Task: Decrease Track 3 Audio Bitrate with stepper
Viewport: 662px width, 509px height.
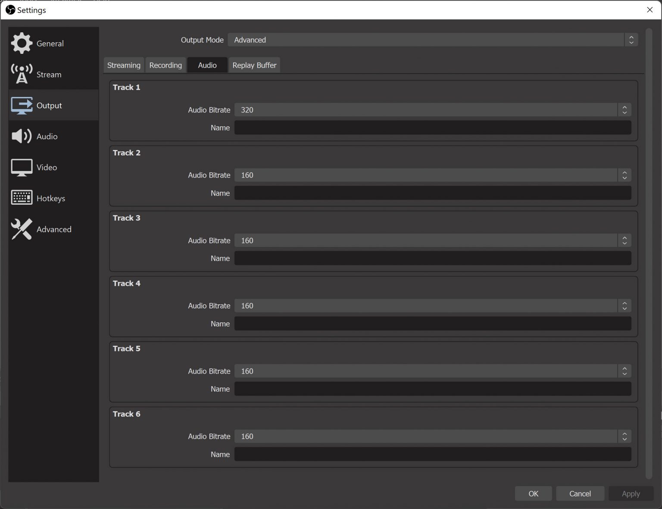Action: pos(624,242)
